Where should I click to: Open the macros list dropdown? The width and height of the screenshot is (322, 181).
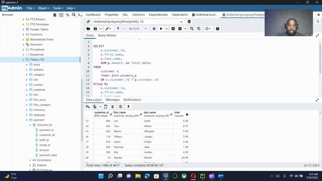point(208,29)
